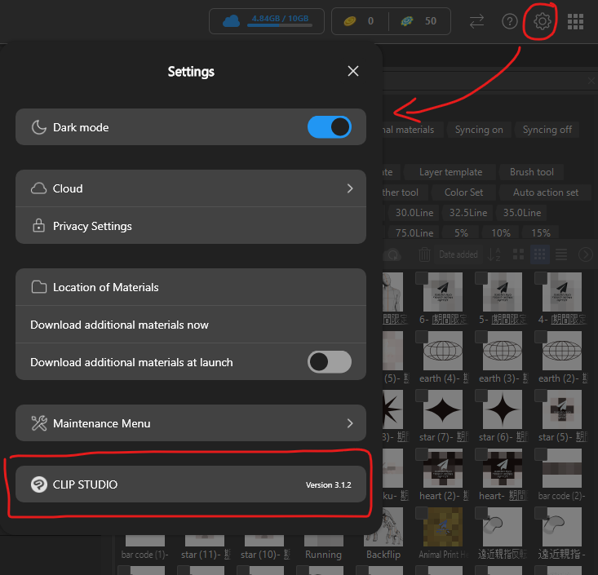This screenshot has width=598, height=575.
Task: Select the Syncing off filter tag
Action: click(547, 130)
